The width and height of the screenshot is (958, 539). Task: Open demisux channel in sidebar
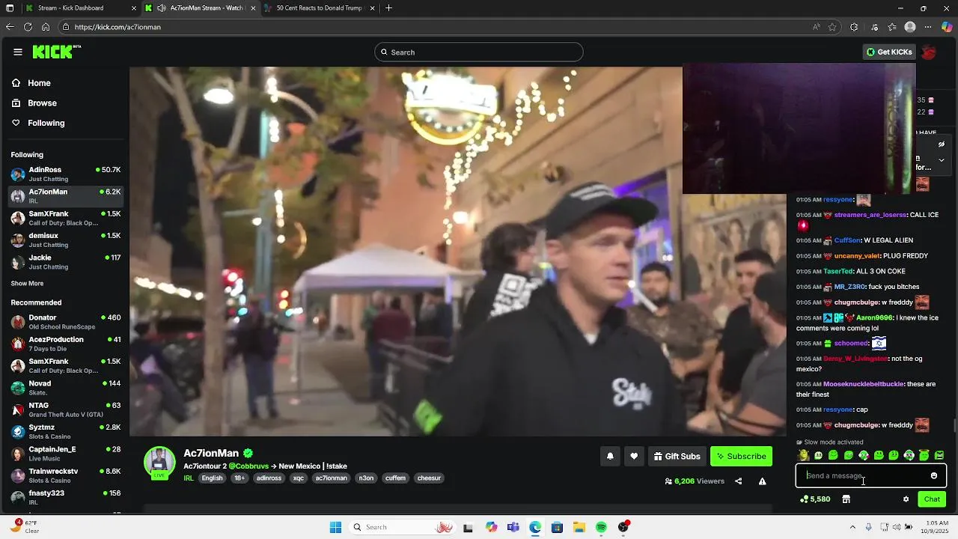(x=66, y=240)
